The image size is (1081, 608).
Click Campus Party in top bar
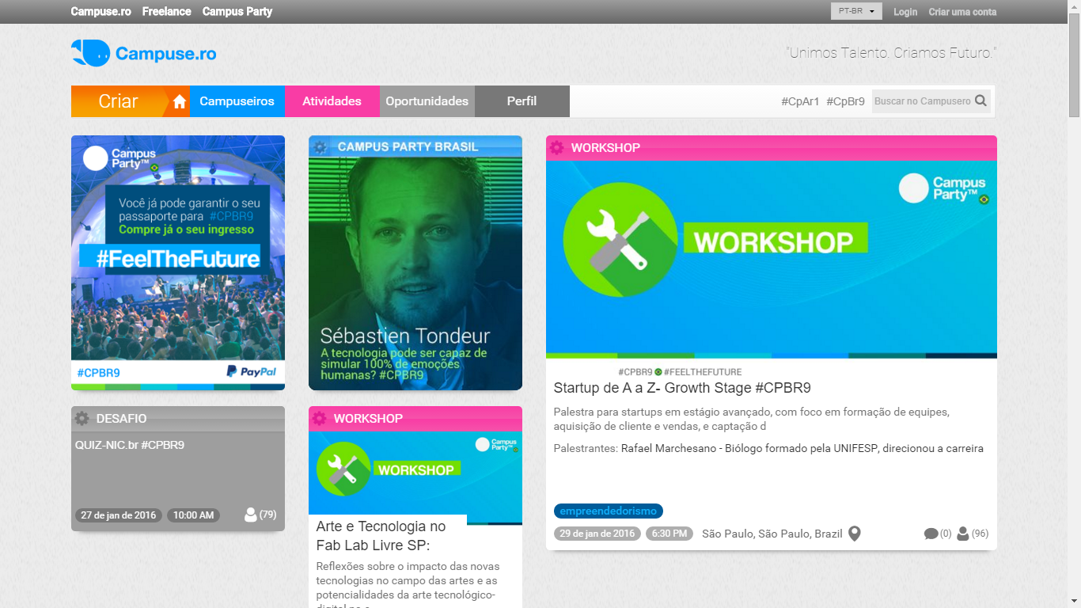point(237,11)
